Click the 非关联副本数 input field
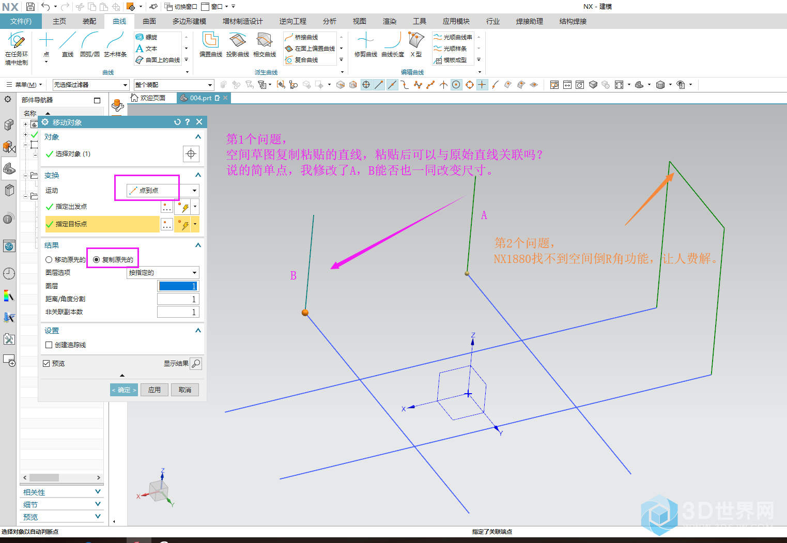The width and height of the screenshot is (787, 543). tap(178, 312)
